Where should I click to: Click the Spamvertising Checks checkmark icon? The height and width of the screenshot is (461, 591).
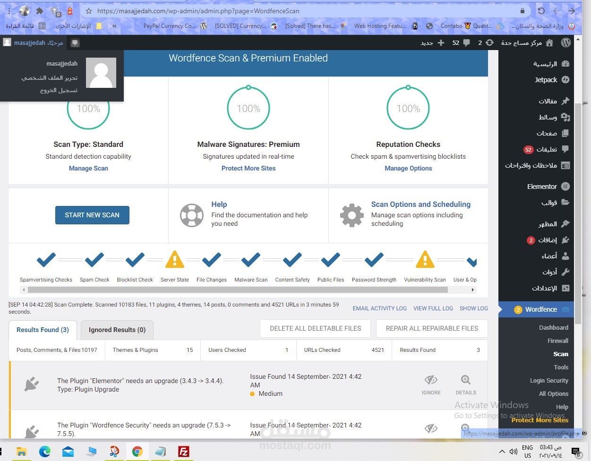click(x=46, y=260)
